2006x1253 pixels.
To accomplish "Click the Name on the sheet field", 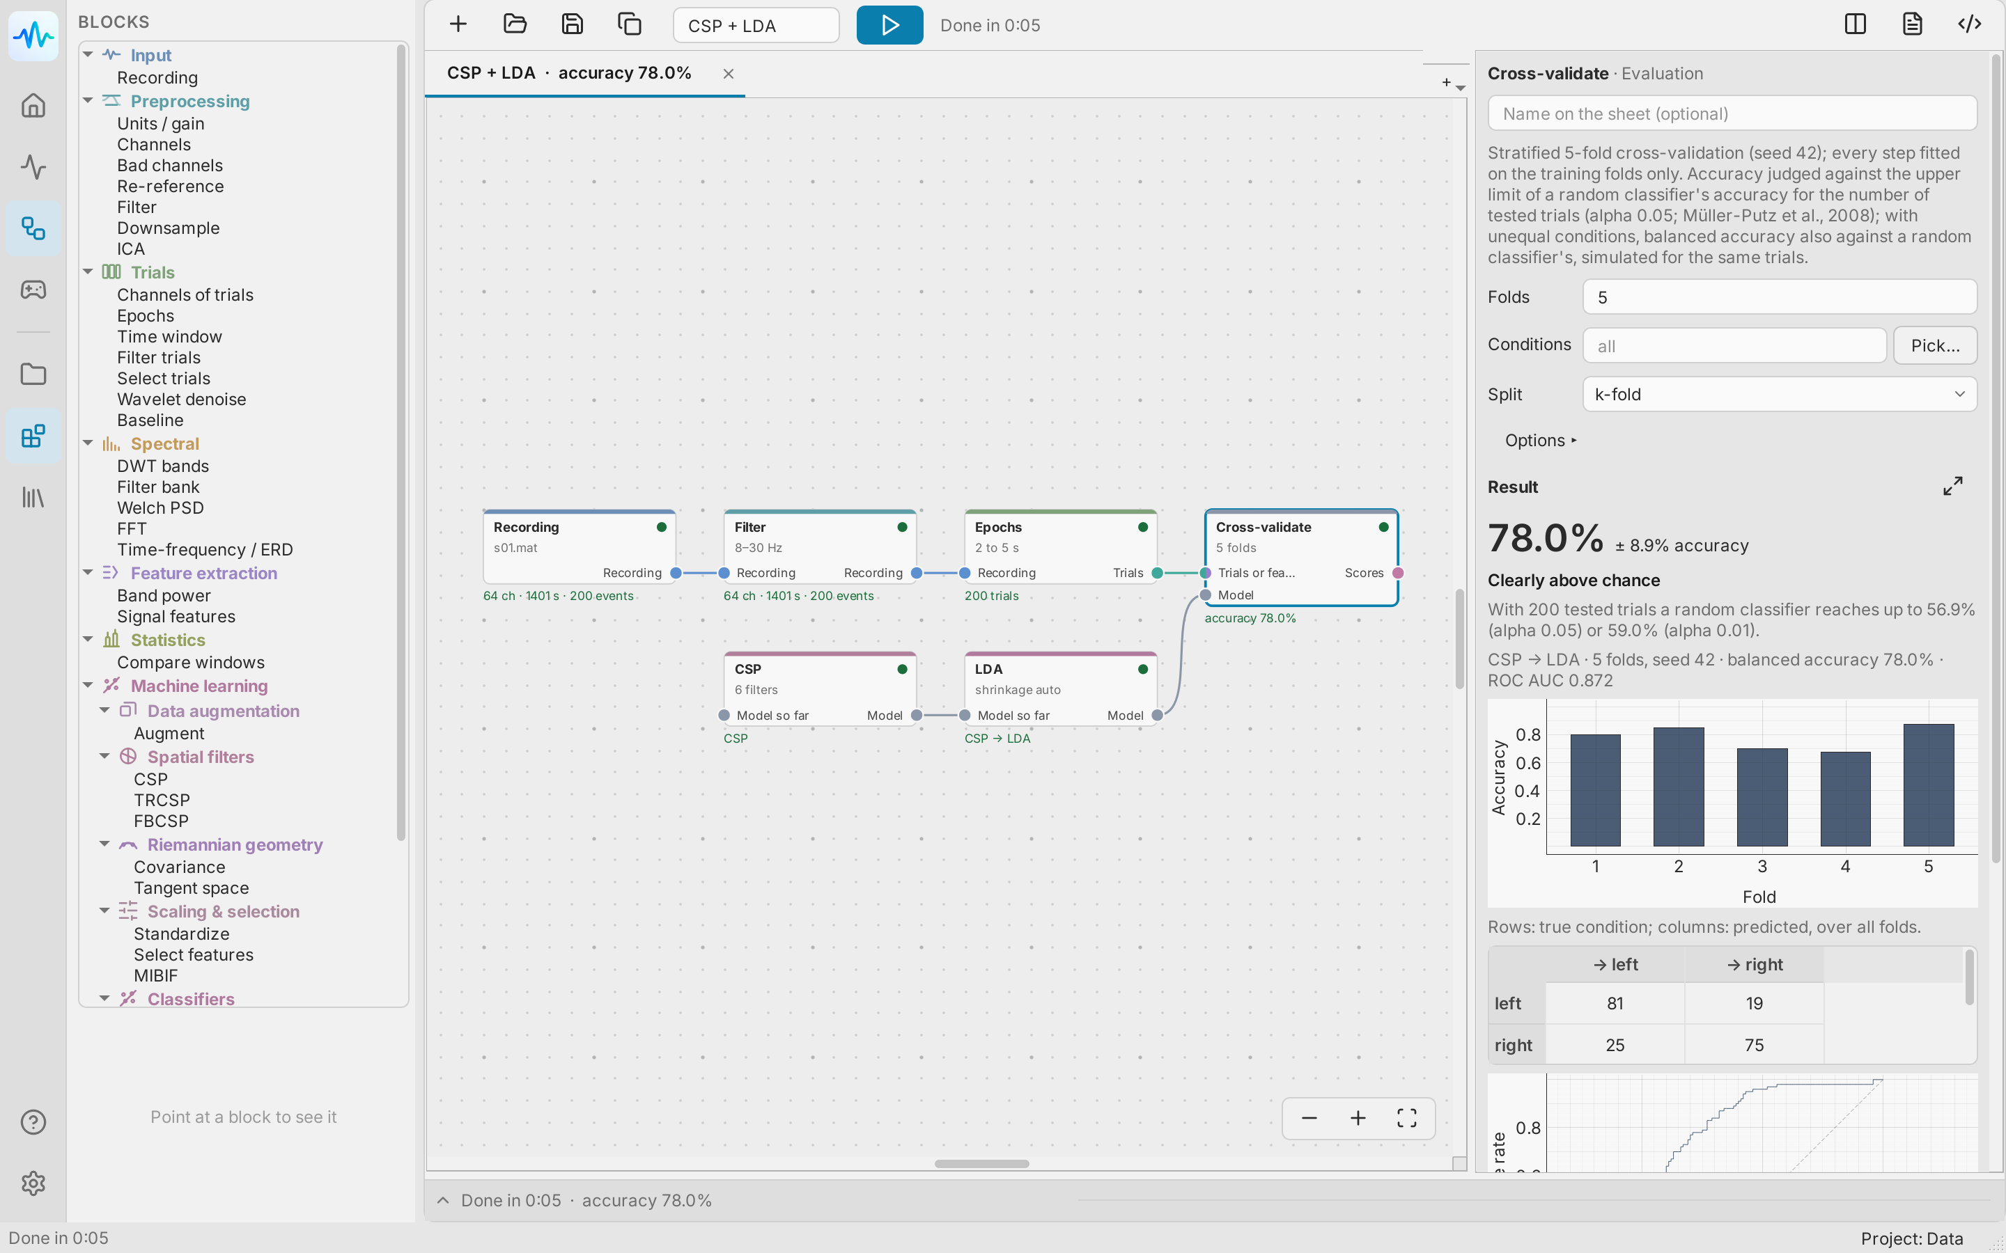I will [x=1732, y=113].
